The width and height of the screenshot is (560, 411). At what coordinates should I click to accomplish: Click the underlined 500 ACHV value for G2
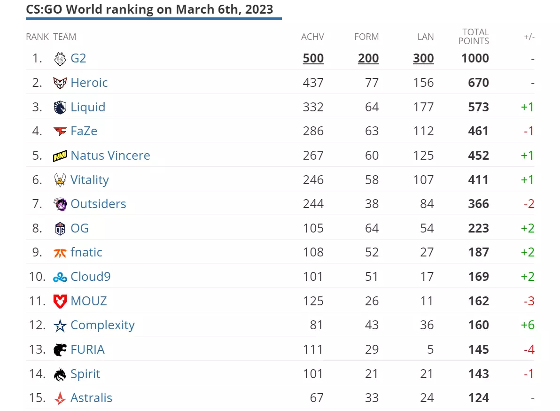[313, 58]
